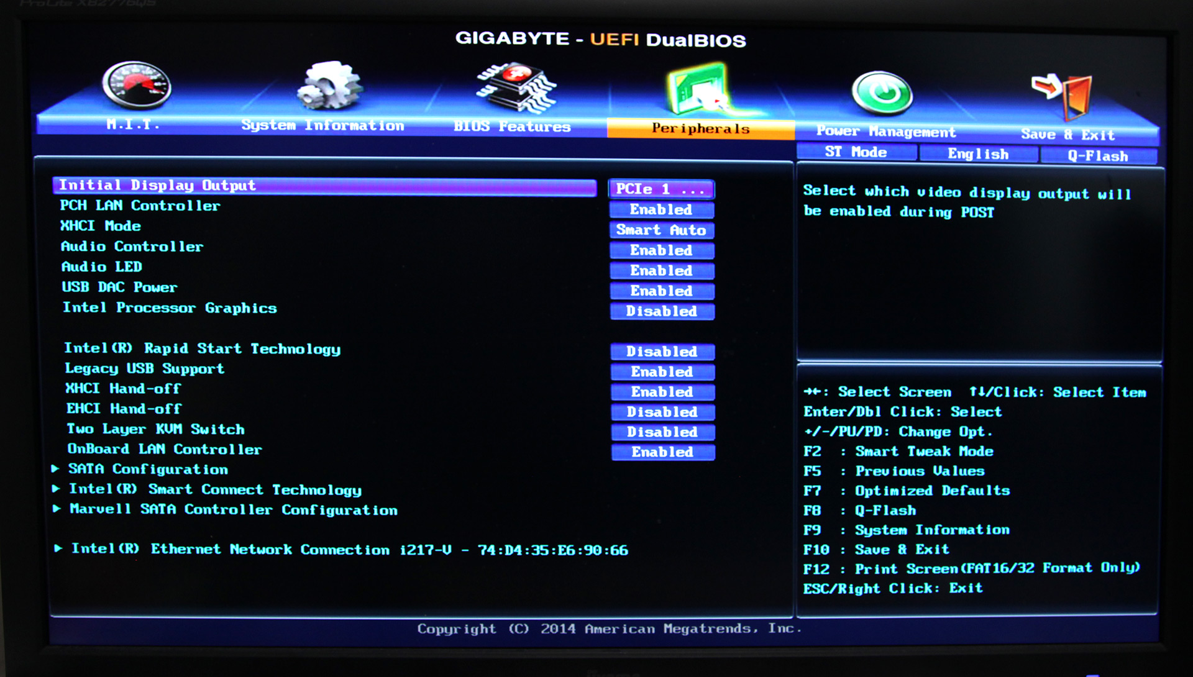Open the OnBoard LAN Controller Enabled dropdown
This screenshot has width=1193, height=677.
tap(663, 452)
